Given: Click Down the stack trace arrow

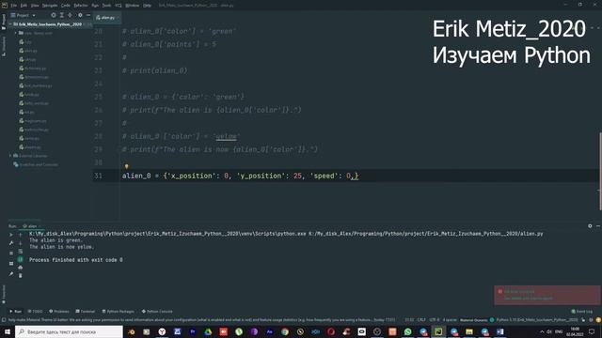Looking at the screenshot, I should (x=21, y=243).
